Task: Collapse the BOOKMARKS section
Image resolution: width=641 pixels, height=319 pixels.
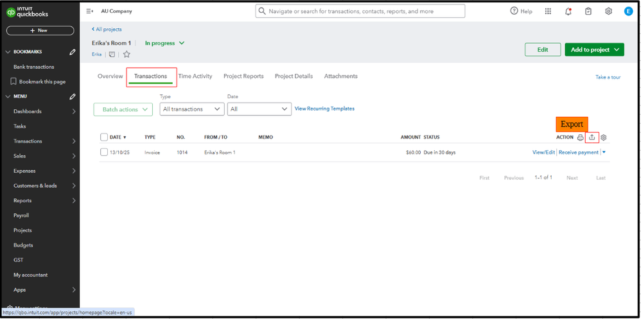Action: 8,52
